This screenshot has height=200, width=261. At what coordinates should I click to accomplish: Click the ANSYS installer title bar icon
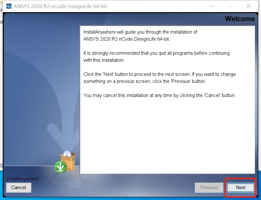point(9,6)
